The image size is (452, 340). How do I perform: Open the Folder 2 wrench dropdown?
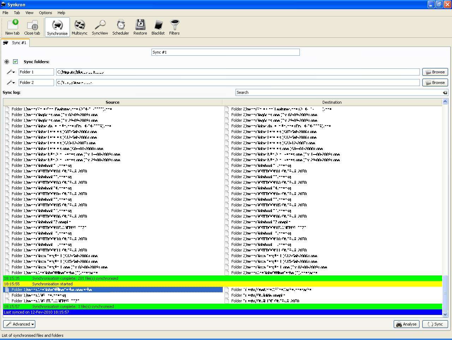11,83
